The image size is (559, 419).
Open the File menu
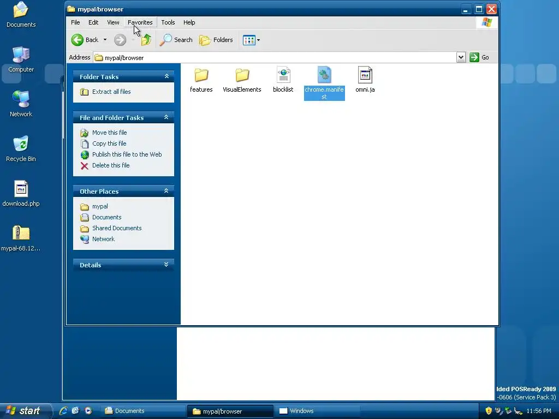coord(75,22)
